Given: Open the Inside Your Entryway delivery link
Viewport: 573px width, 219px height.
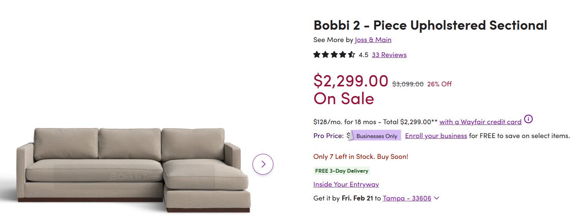Looking at the screenshot, I should click(346, 184).
